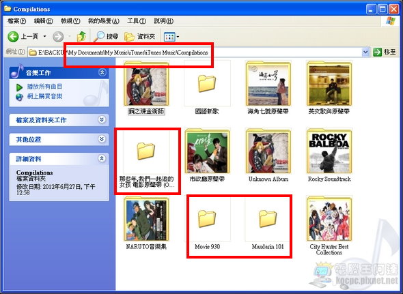Open the Back button history dropdown
403x294 pixels.
tap(44, 37)
